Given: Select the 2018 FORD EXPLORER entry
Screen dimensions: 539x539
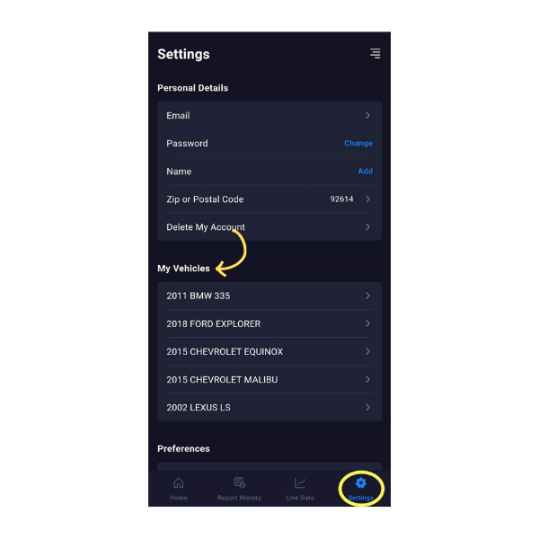Looking at the screenshot, I should pos(269,323).
